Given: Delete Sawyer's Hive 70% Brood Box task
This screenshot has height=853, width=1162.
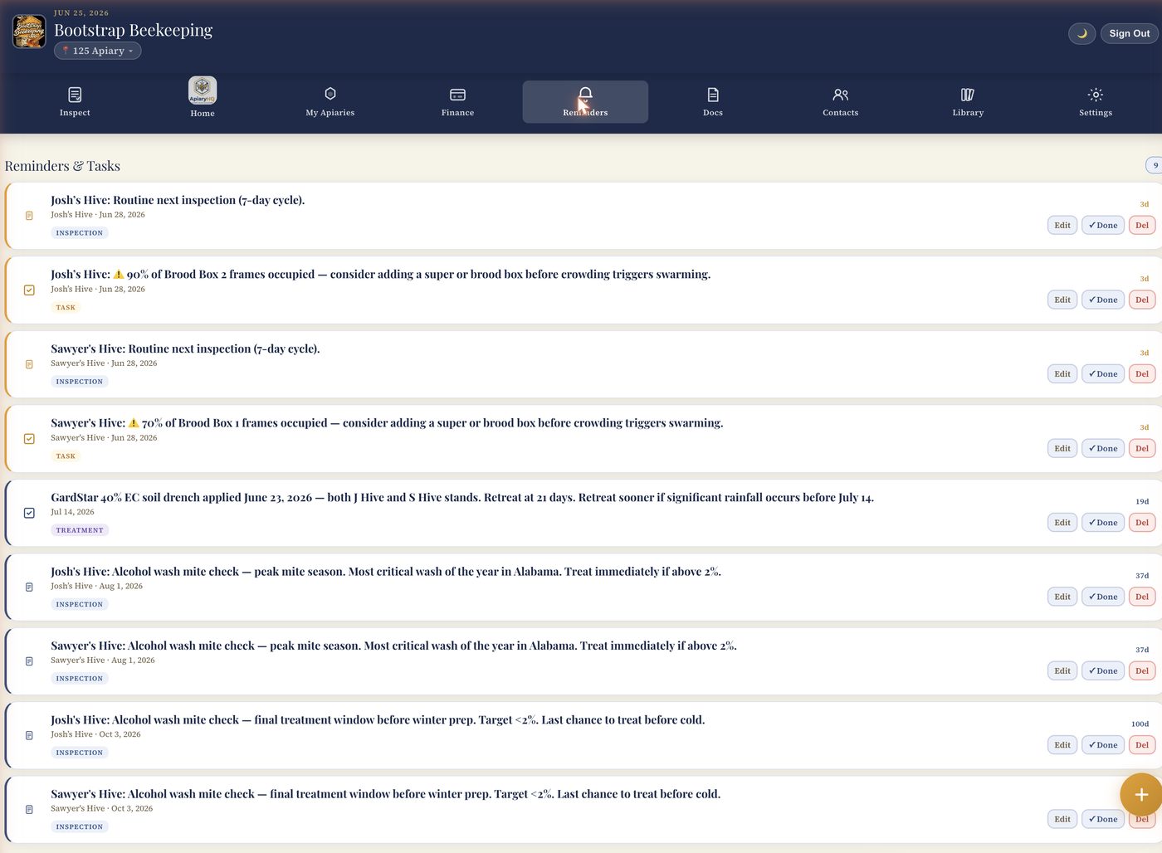Looking at the screenshot, I should tap(1142, 448).
